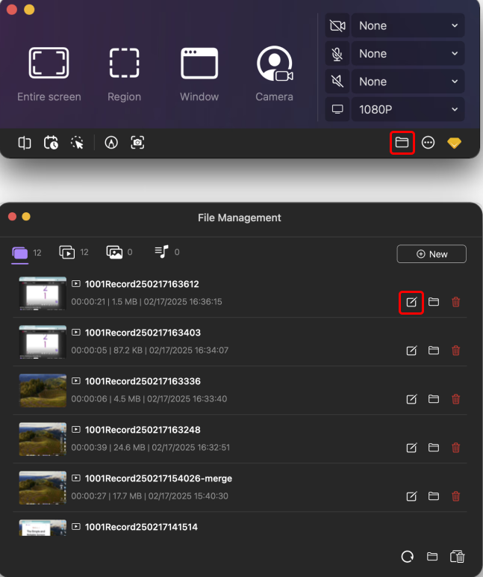Open folder for 1001Record250217163248
This screenshot has height=577, width=483.
[x=434, y=448]
